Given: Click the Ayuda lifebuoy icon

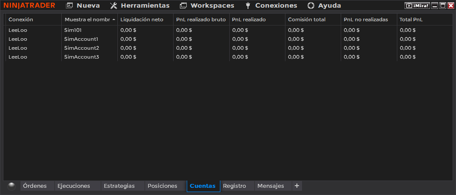Looking at the screenshot, I should pyautogui.click(x=311, y=6).
